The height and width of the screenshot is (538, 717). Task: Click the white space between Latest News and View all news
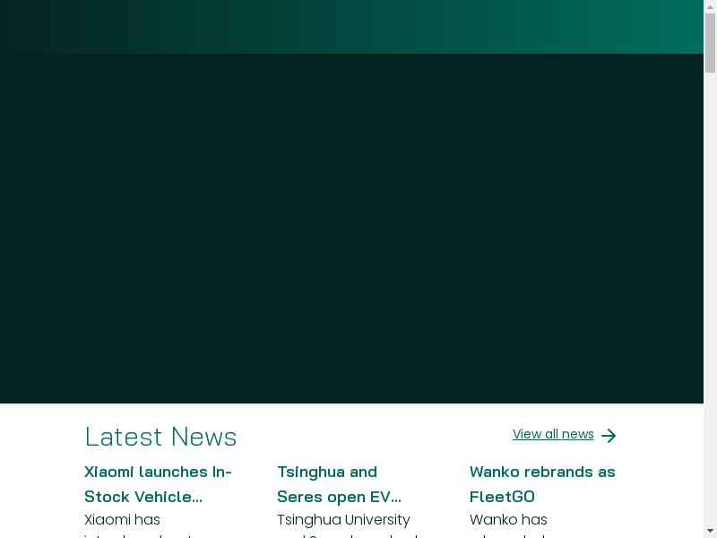(376, 437)
